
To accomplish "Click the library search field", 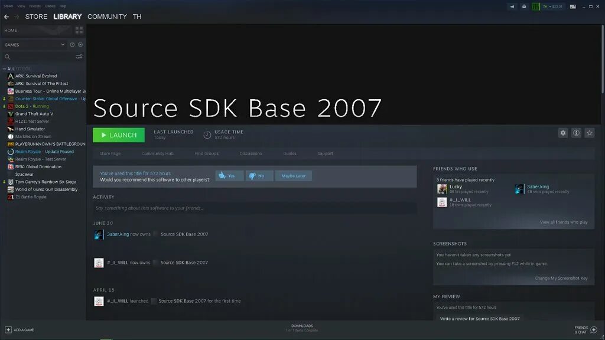I will click(x=43, y=57).
